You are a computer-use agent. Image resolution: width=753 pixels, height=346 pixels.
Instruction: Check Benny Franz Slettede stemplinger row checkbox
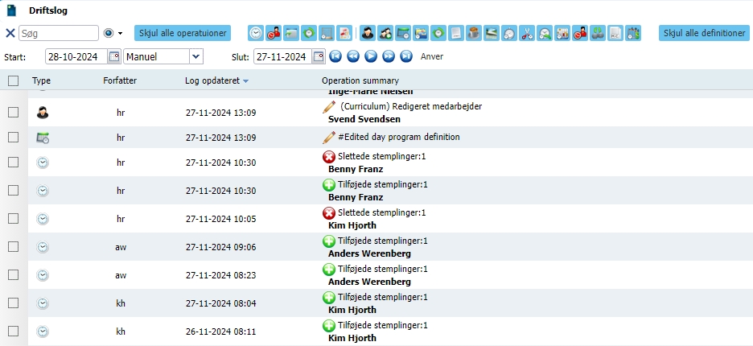14,163
